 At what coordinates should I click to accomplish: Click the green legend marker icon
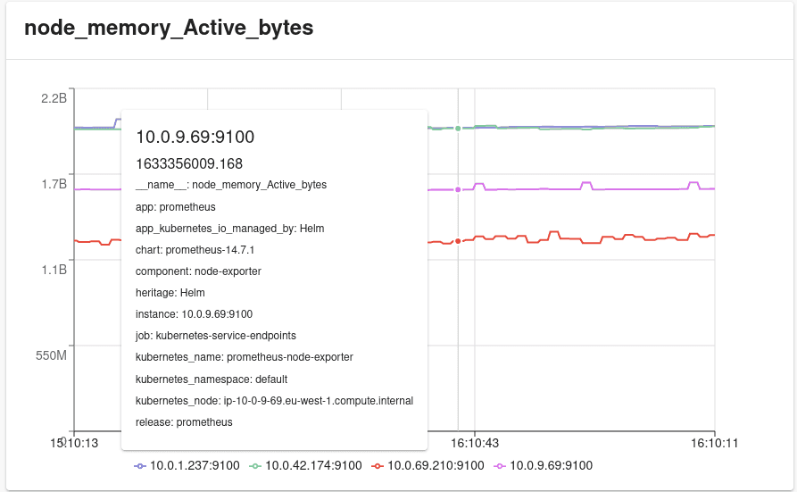(255, 466)
